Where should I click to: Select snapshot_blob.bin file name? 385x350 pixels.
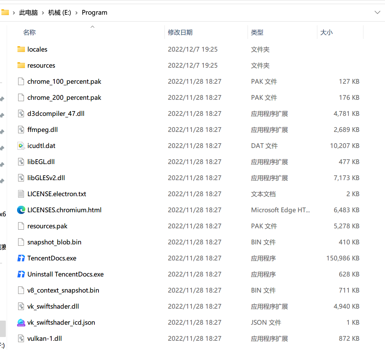point(54,242)
